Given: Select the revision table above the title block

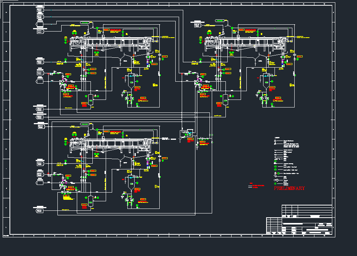Looking at the screenshot, I should 306,211.
